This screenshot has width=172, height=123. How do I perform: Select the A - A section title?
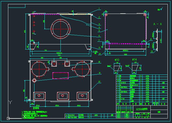pyautogui.click(x=158, y=24)
